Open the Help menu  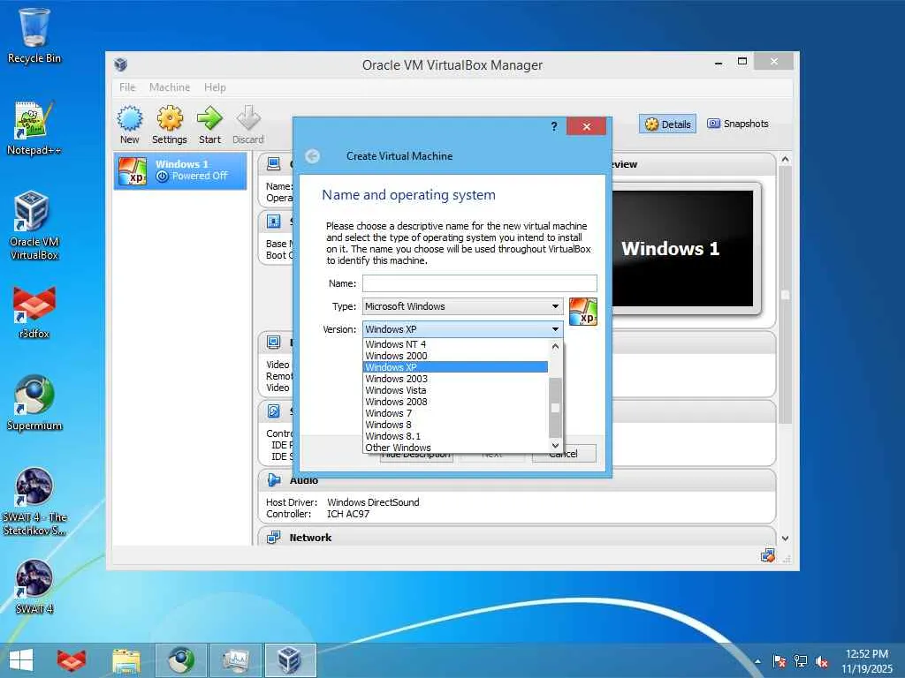click(x=215, y=87)
